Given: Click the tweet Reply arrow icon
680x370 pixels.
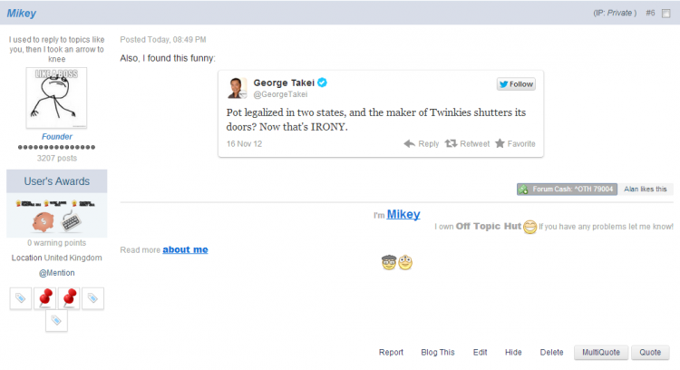Looking at the screenshot, I should [x=410, y=143].
